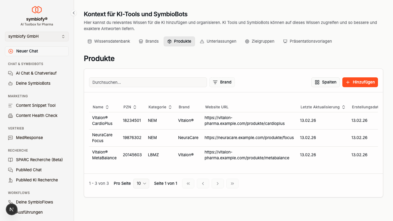Switch to the Zielgruppen tab

tap(260, 41)
